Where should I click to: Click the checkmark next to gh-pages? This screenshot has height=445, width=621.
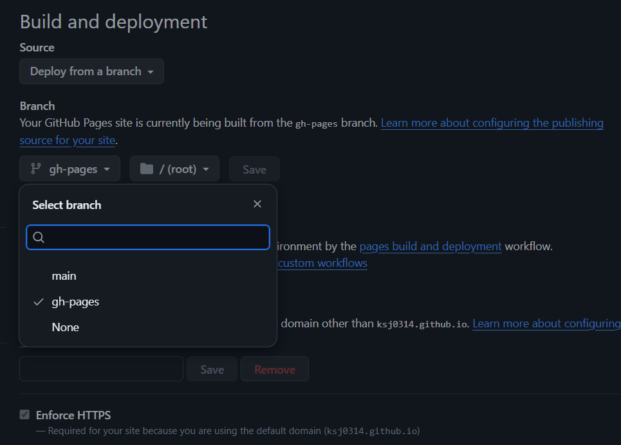39,302
